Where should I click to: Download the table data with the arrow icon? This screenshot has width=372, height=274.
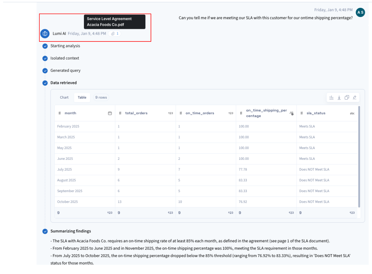[x=339, y=98]
